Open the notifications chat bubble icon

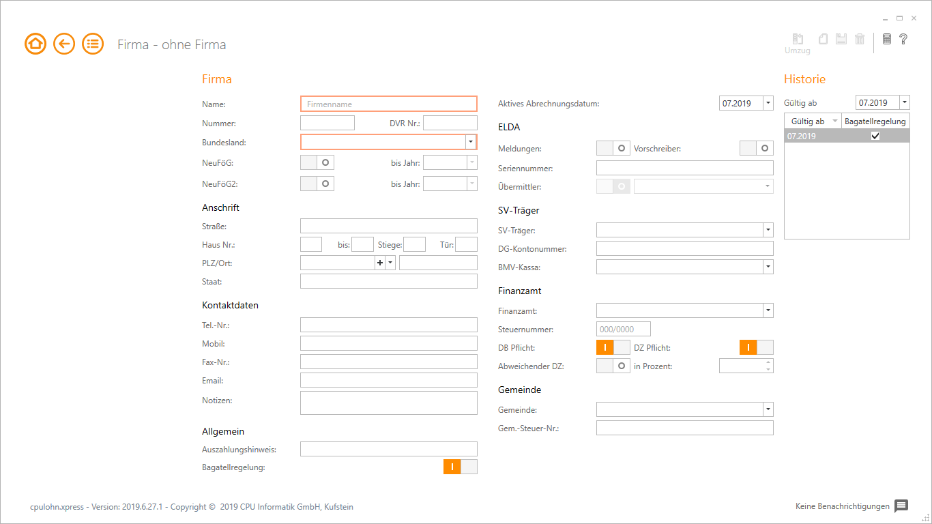click(x=901, y=506)
